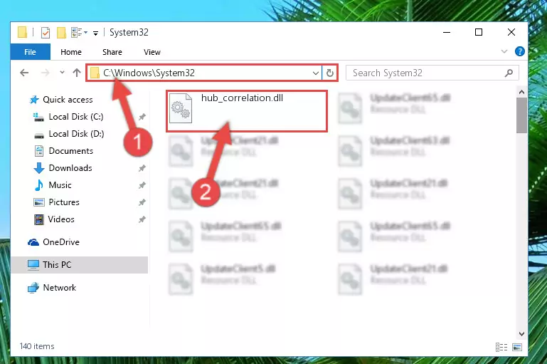Screen dimensions: 547x364
Task: Click the pin icon next to Local Disk (C:)
Action: coord(142,117)
